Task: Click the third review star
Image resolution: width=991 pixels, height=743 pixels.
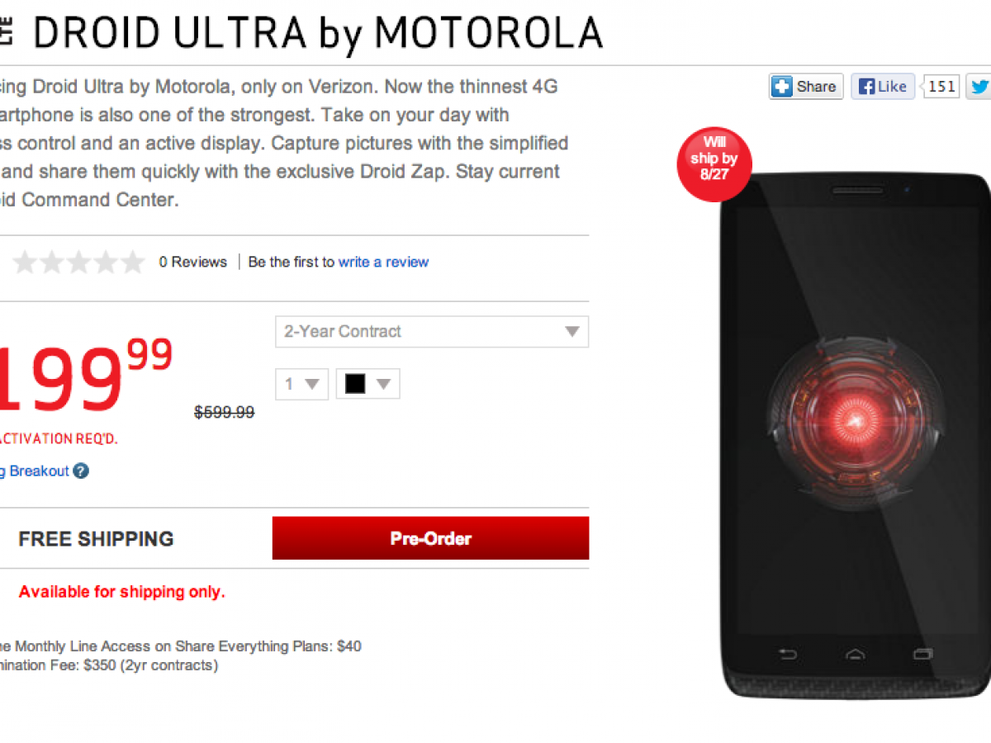Action: (78, 263)
